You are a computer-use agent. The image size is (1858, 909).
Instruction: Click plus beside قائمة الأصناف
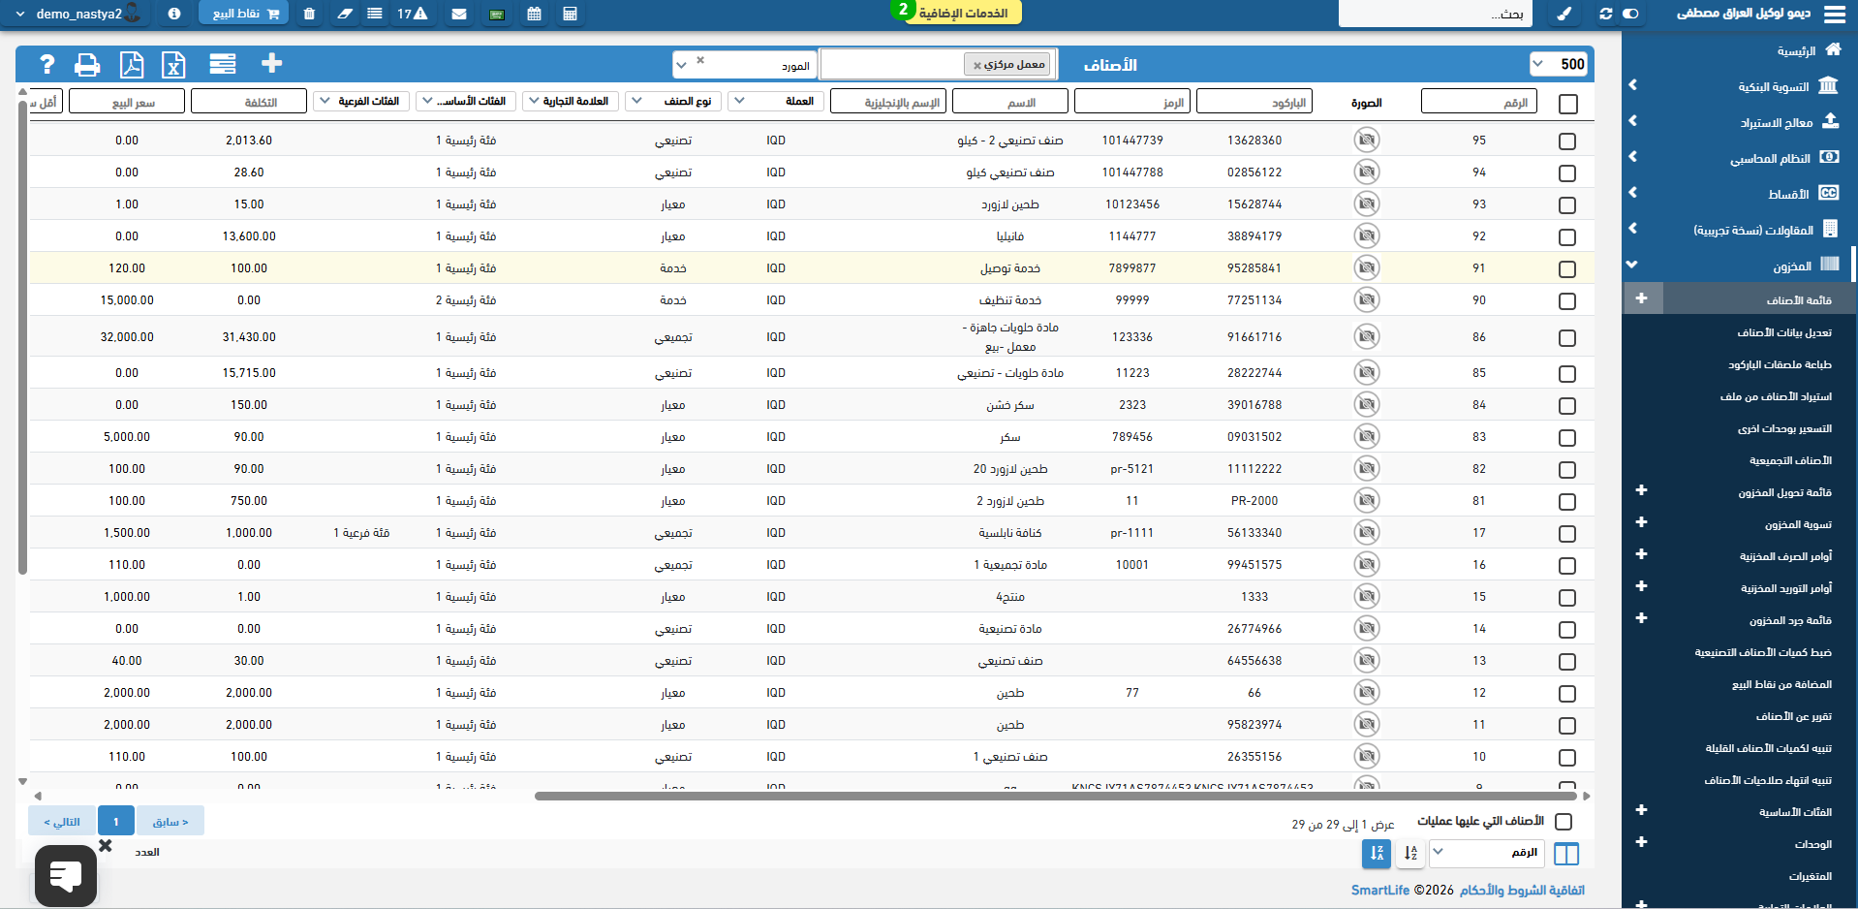click(1642, 298)
